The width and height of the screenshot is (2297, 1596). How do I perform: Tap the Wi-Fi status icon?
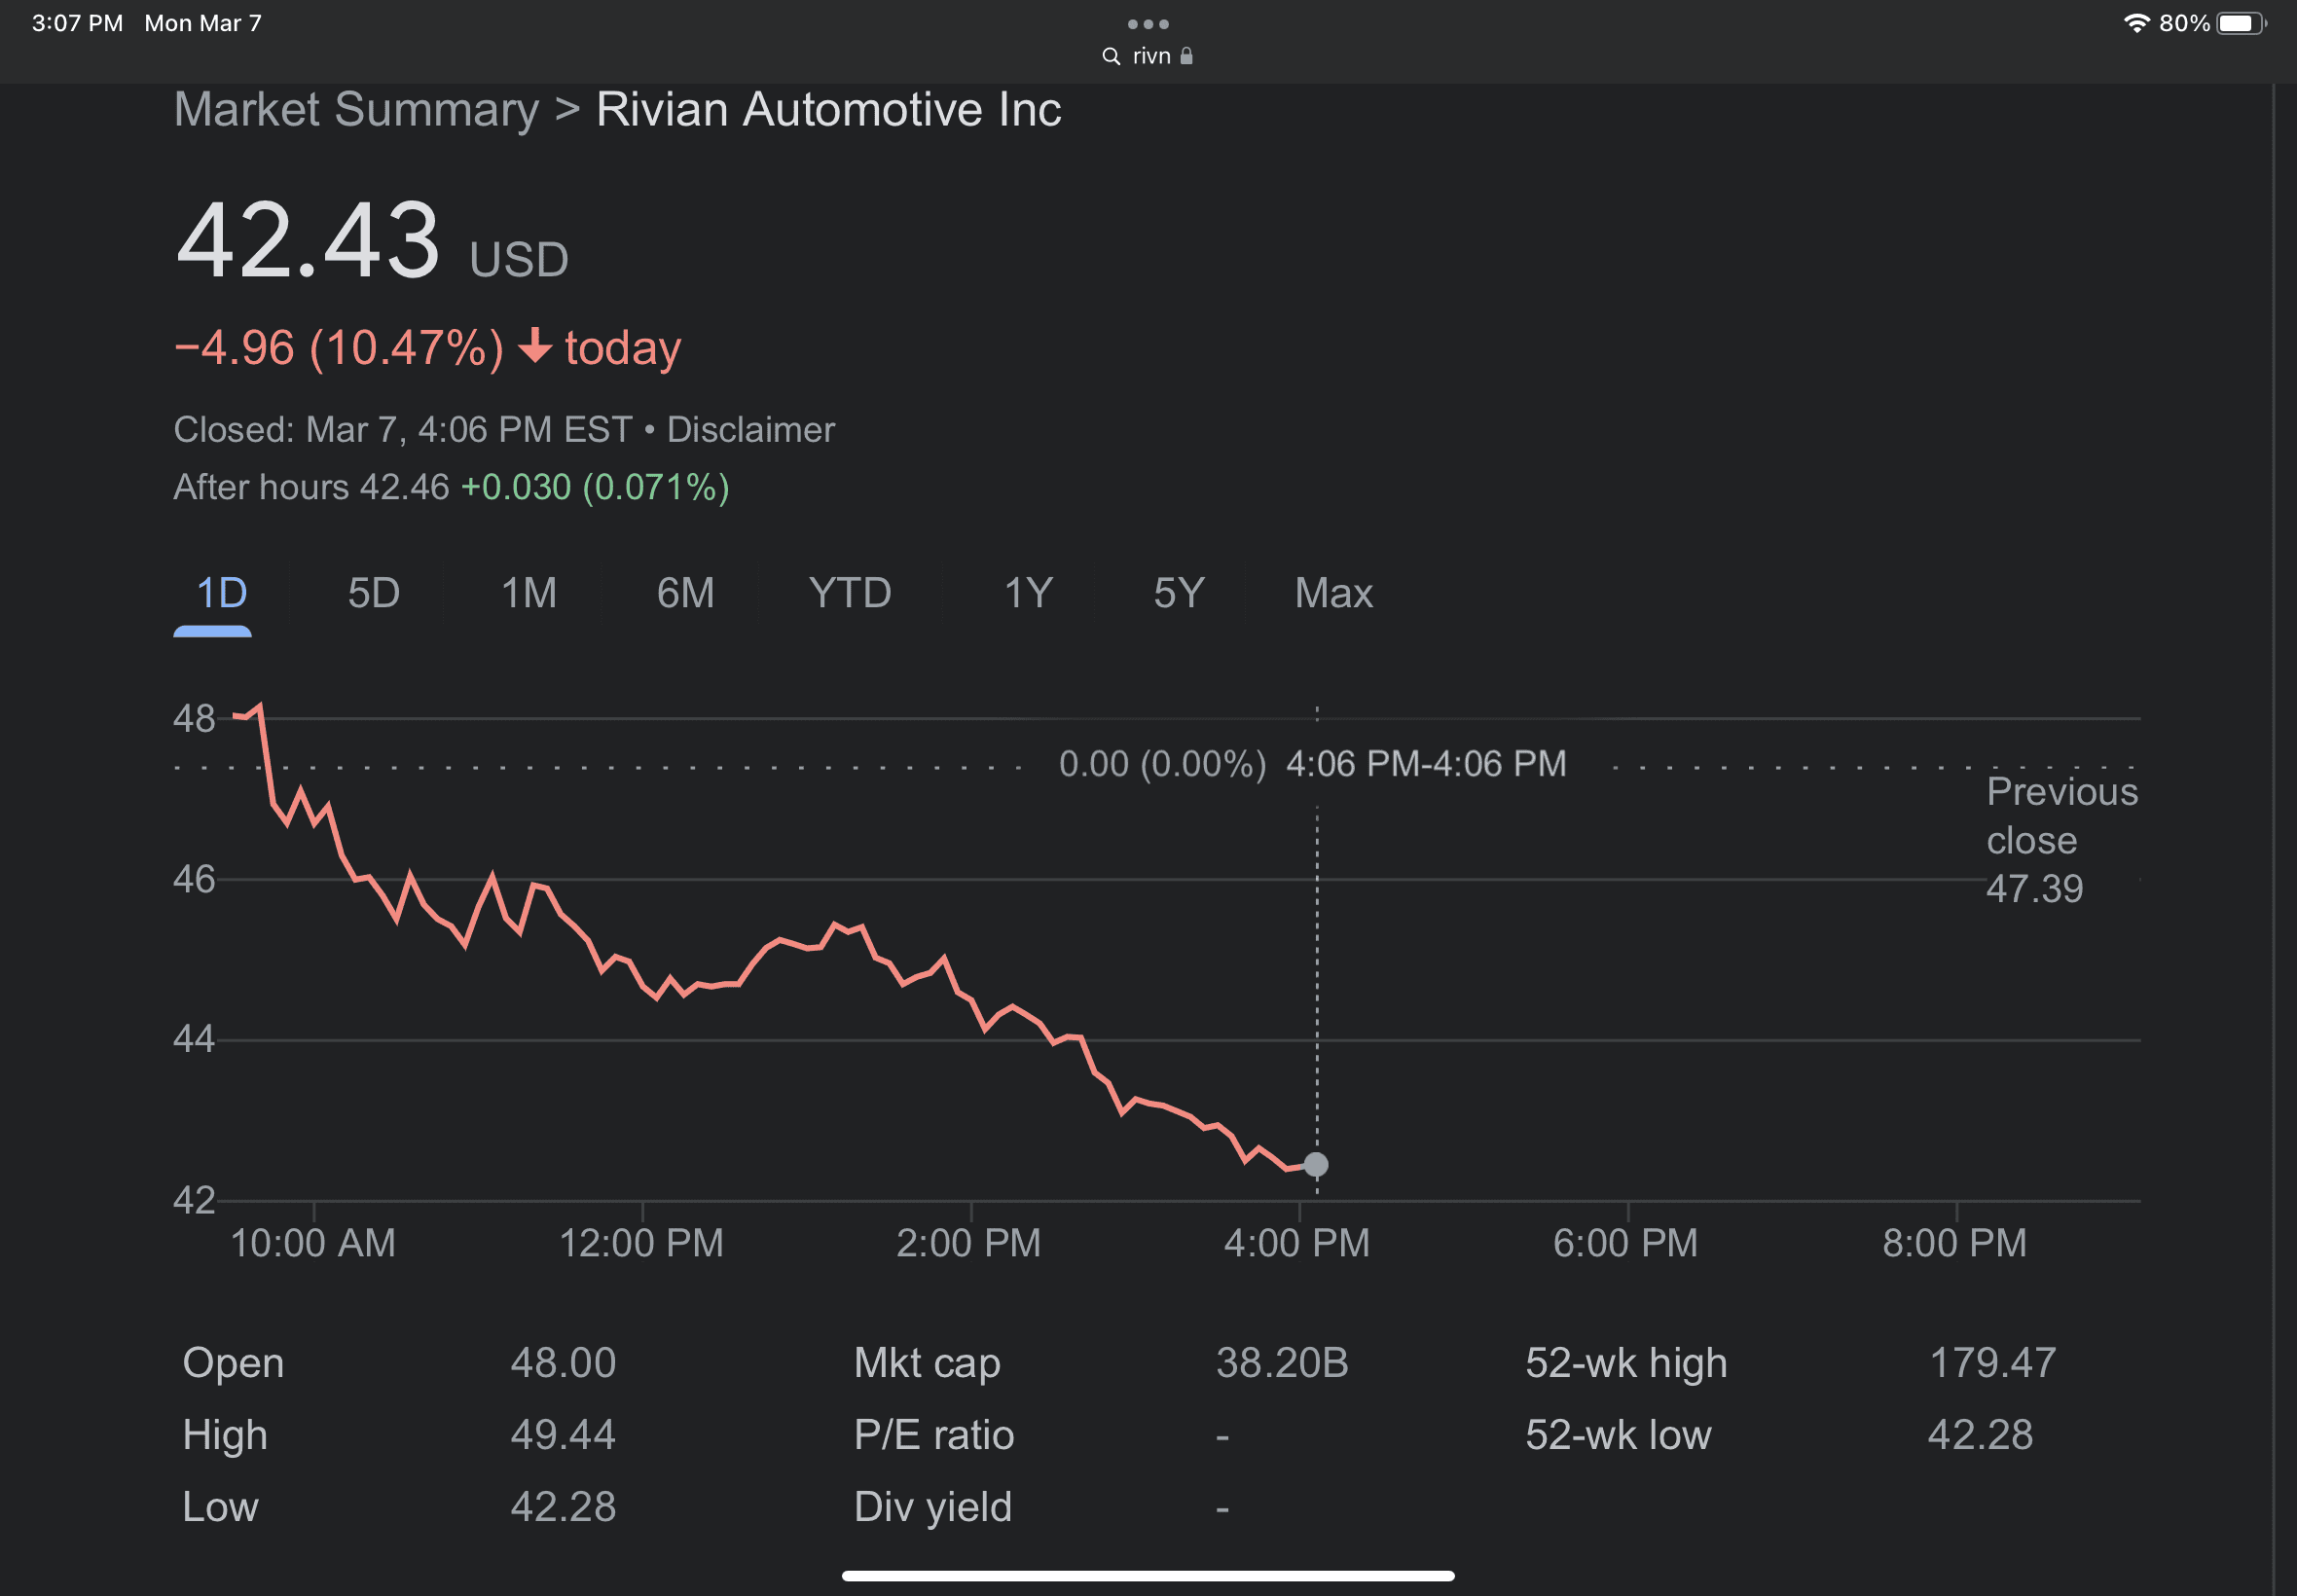point(2136,23)
